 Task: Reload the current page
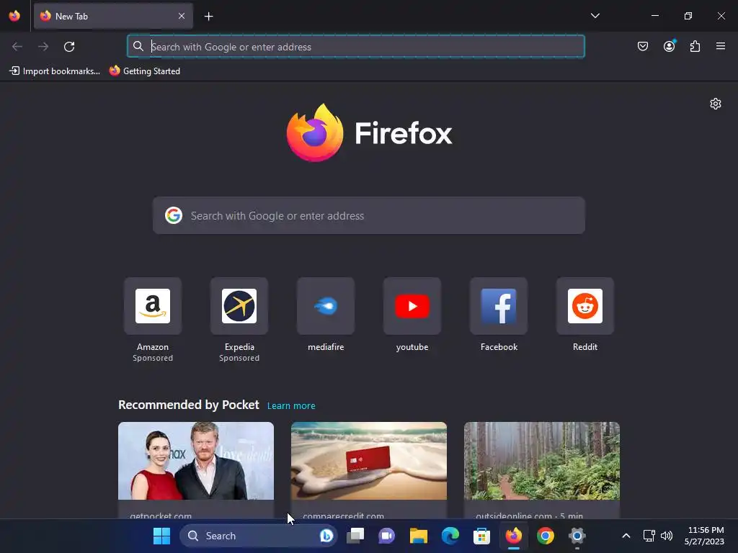pyautogui.click(x=69, y=47)
